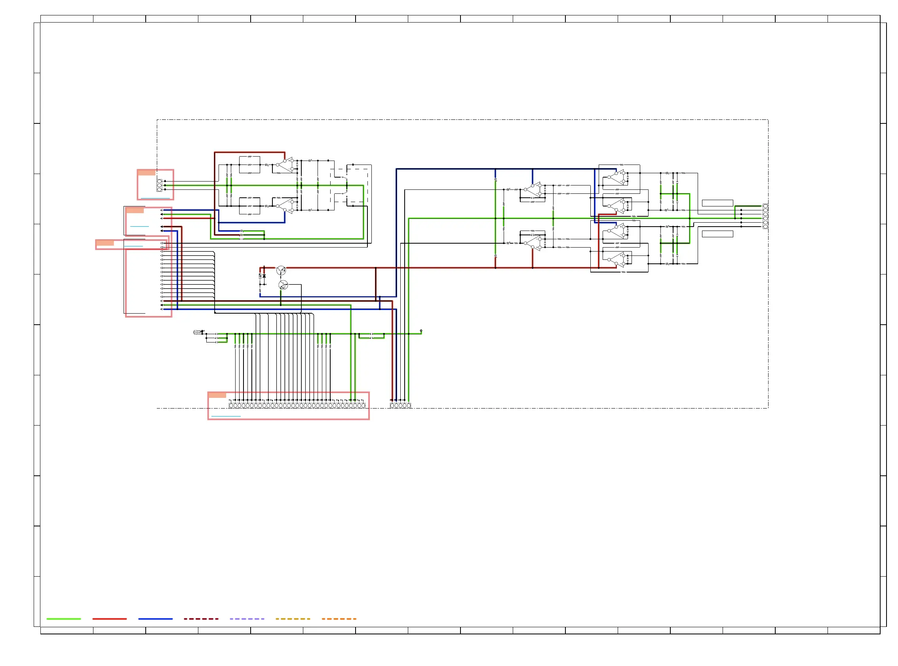Open the cyan link in the leftmost pink box

coord(133,246)
